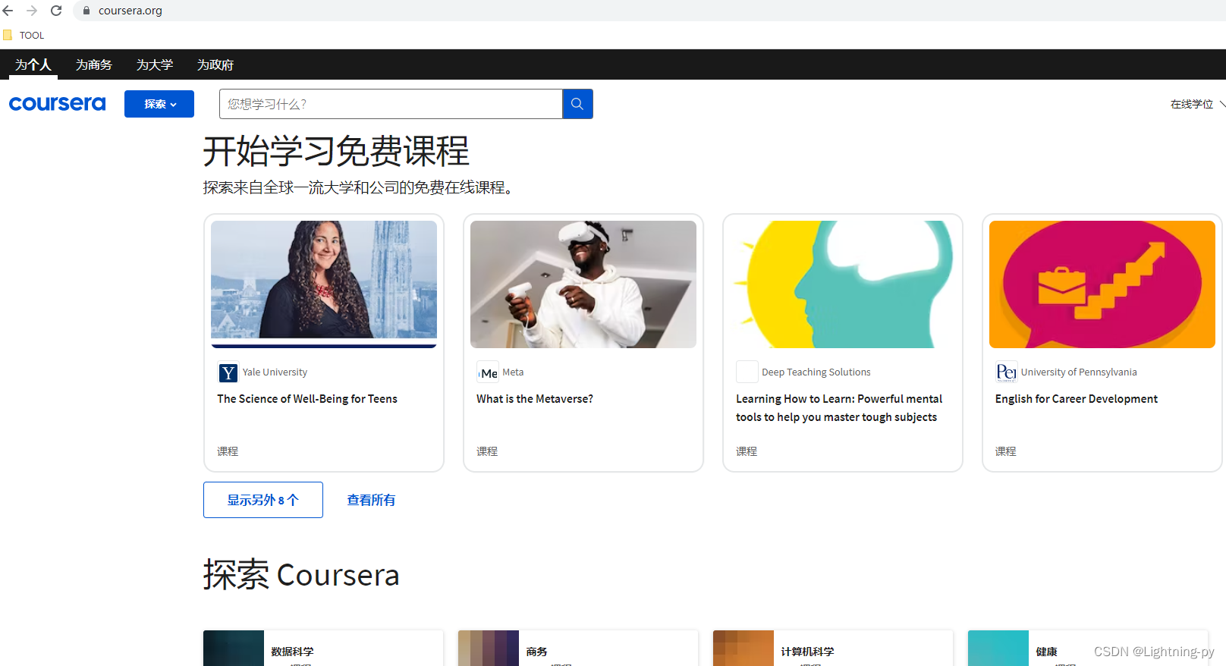The image size is (1226, 666).
Task: Select the 为个人 tab
Action: [33, 65]
